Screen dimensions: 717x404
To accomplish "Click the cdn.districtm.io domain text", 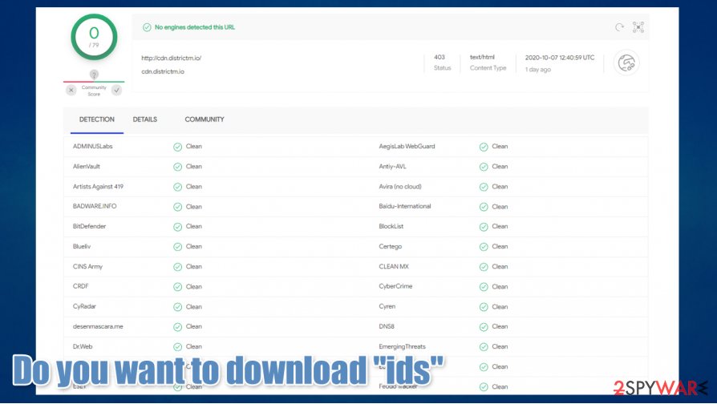I will pyautogui.click(x=163, y=72).
